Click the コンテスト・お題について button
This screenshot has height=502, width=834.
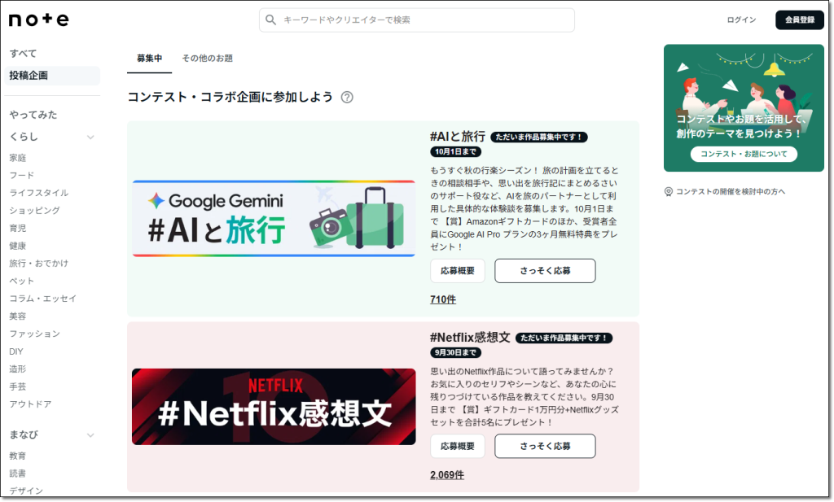pos(744,155)
